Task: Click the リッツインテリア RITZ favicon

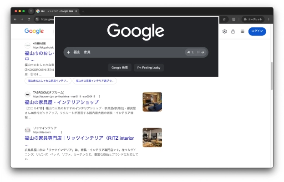Action: (27, 130)
